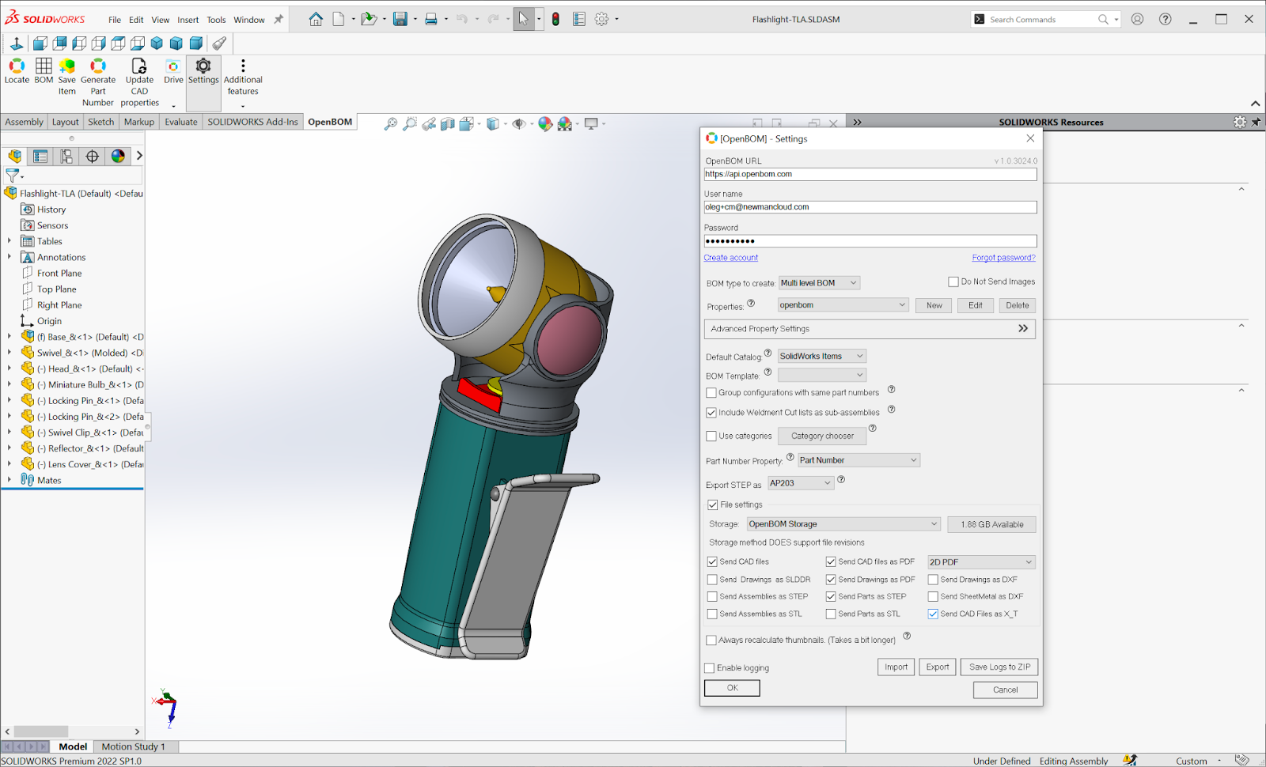Image resolution: width=1266 pixels, height=767 pixels.
Task: Open the Export STEP as dropdown
Action: [801, 483]
